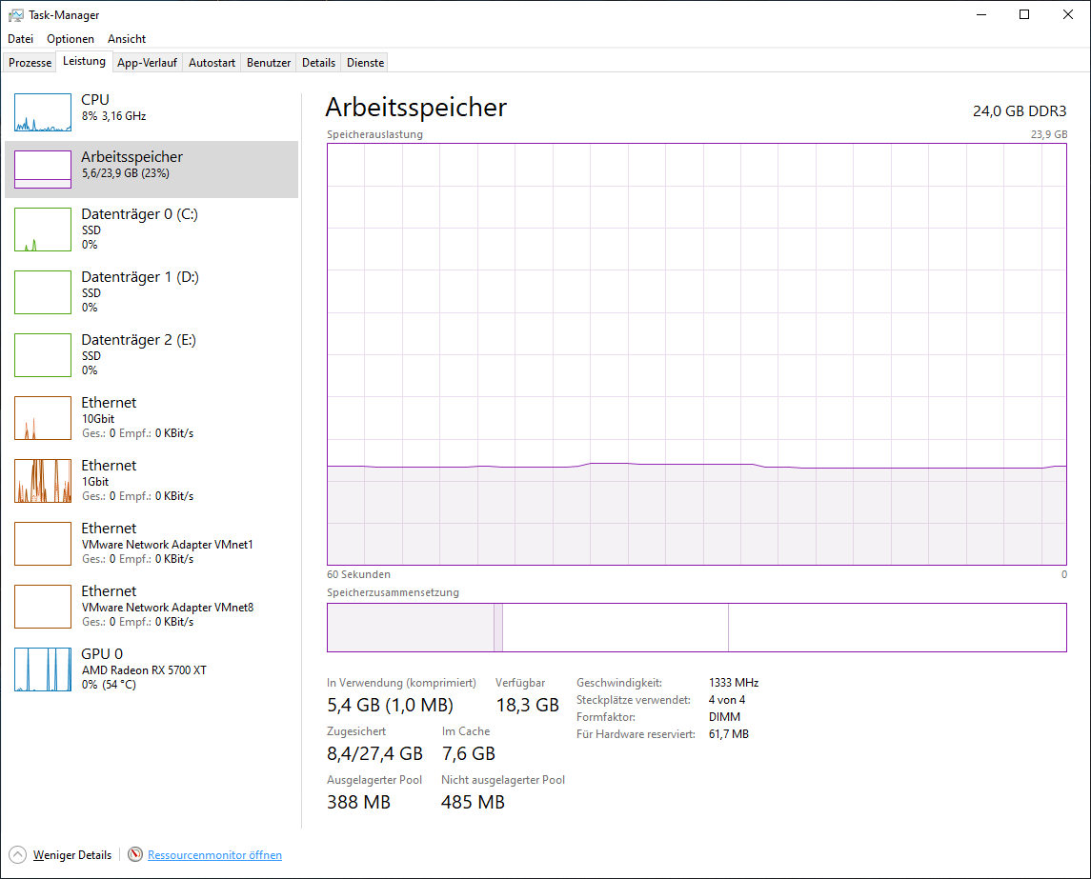Click the Speicherauslastung usage graph
Viewport: 1091px width, 879px height.
pos(697,352)
